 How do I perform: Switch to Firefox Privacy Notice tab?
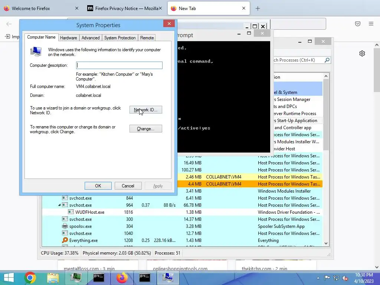pos(124,9)
